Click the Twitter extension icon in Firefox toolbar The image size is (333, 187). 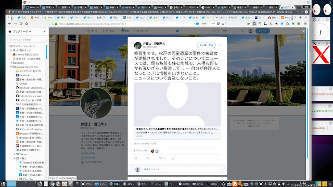(282, 24)
